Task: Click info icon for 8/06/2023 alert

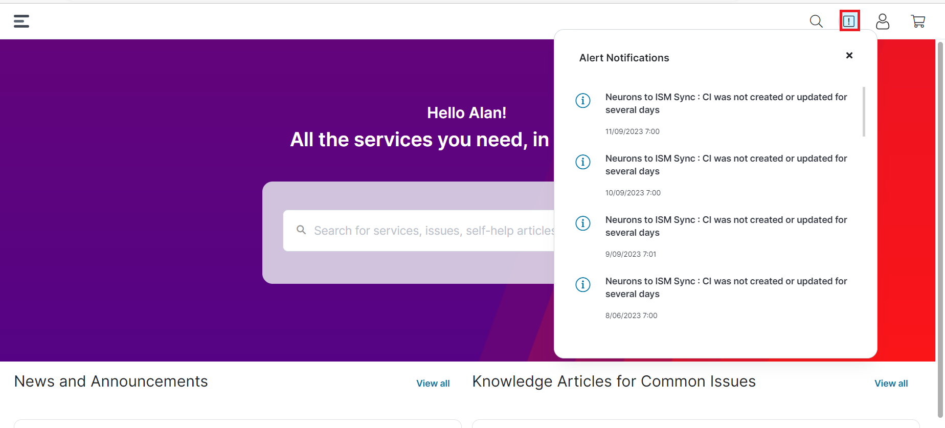Action: 583,284
